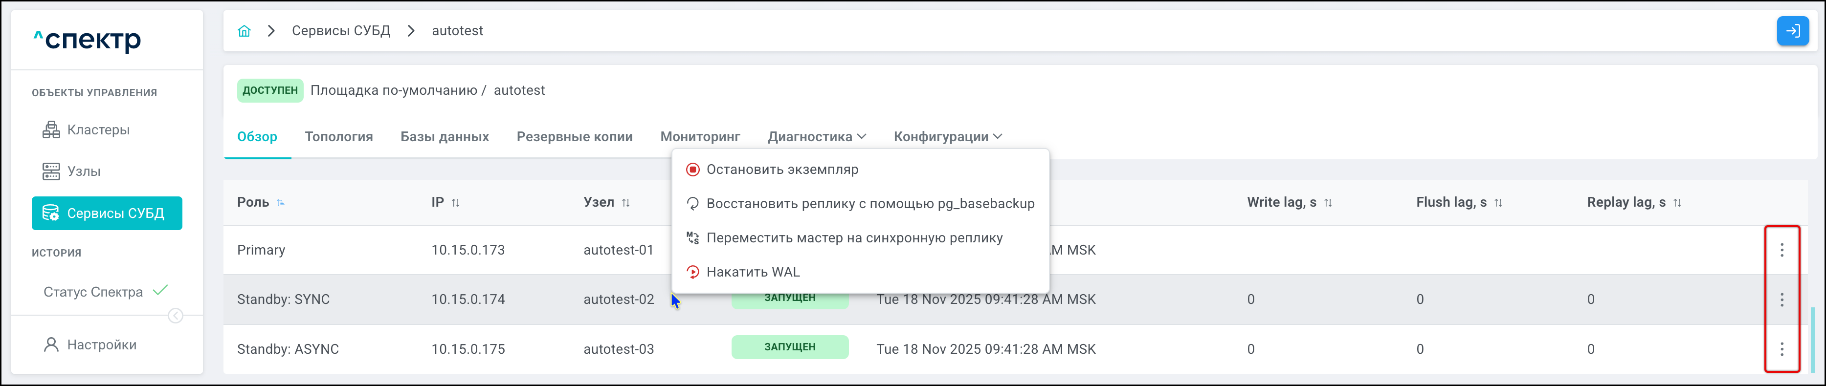
Task: Select Остановить экземпляр from menu
Action: point(782,169)
